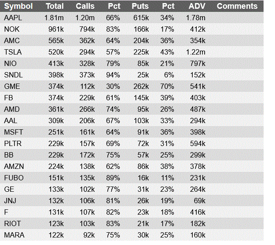Image resolution: width=275 pixels, height=245 pixels.
Task: Click the ADV column header
Action: point(197,6)
